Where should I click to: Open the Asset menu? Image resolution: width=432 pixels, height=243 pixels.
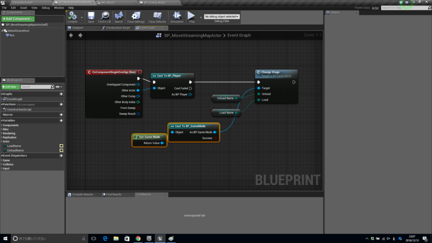23,8
